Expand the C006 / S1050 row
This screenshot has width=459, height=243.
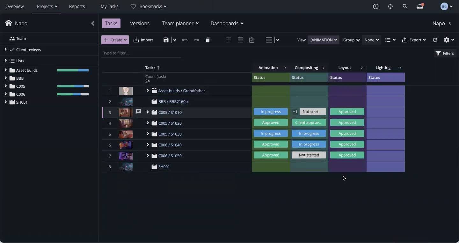pos(148,156)
